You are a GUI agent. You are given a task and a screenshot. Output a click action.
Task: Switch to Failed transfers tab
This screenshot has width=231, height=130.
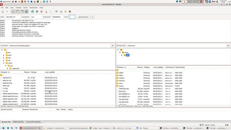point(18,122)
